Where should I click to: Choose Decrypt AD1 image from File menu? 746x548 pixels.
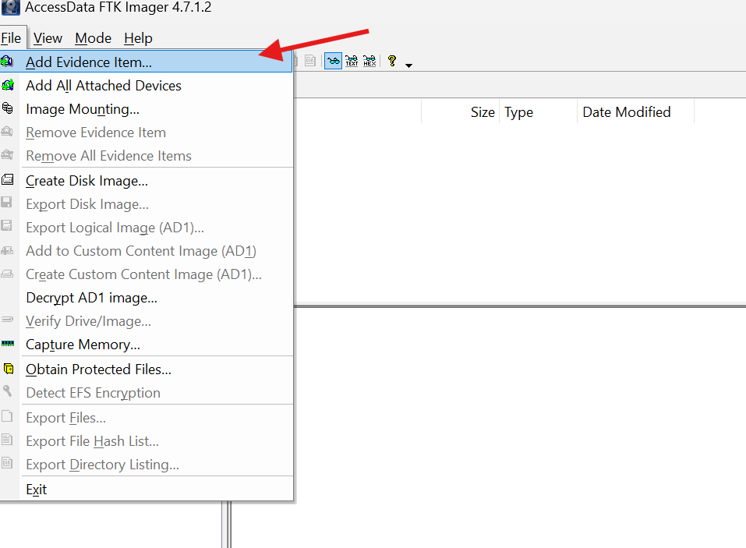(91, 298)
